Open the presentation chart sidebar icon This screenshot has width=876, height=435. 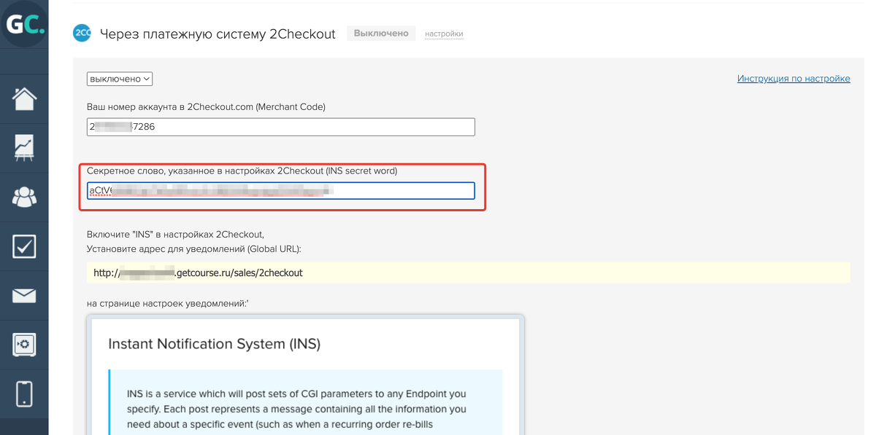tap(24, 148)
